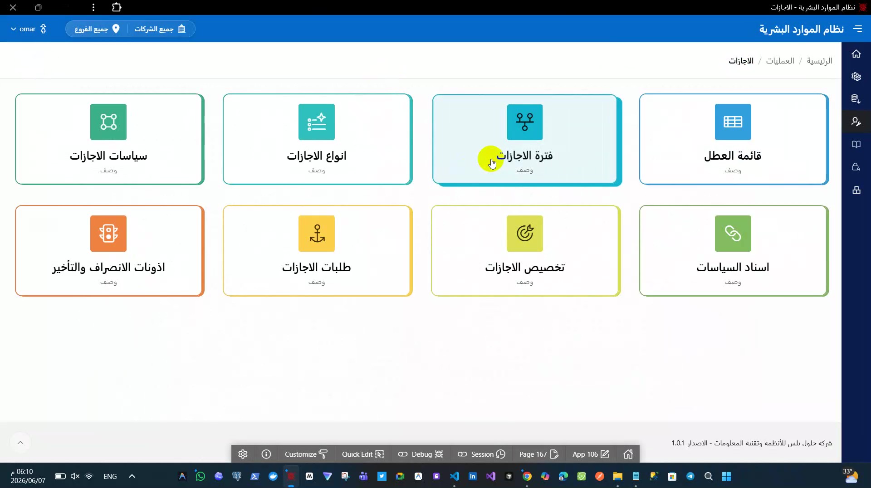Viewport: 871px width, 488px height.
Task: Click the فترة الاجازات card icon
Action: coord(525,122)
